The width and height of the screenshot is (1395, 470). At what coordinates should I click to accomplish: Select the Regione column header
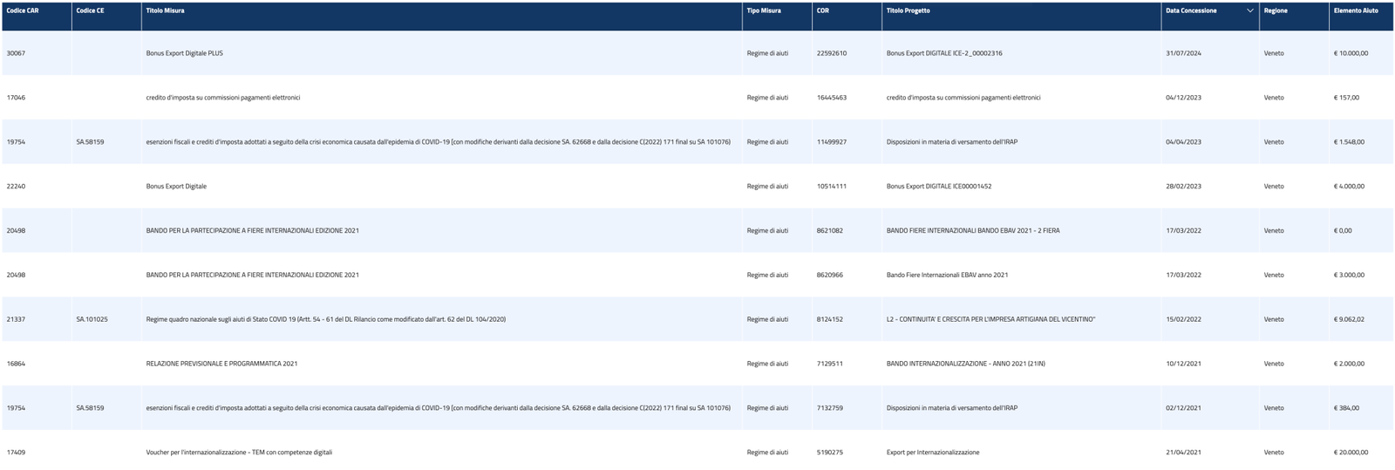click(1276, 10)
